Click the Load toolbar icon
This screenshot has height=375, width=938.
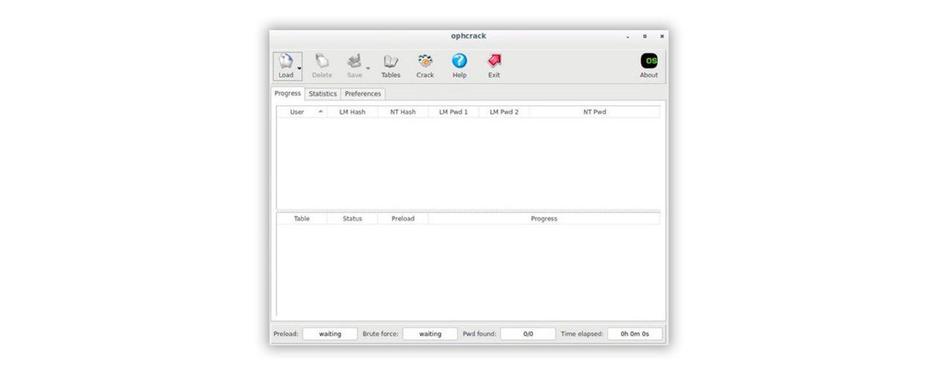tap(286, 66)
